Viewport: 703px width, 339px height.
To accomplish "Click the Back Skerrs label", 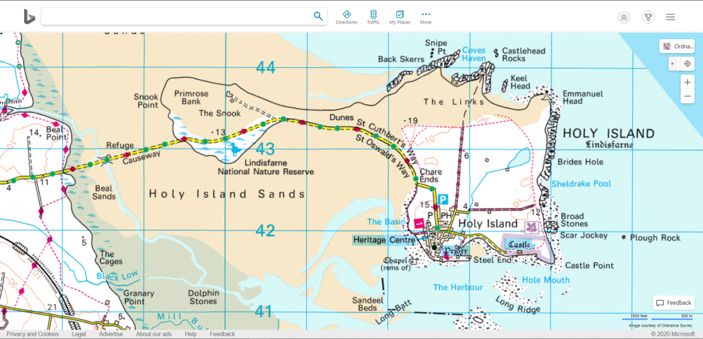I will tap(401, 59).
